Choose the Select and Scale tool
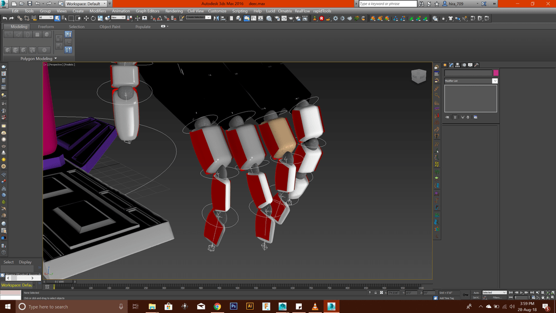This screenshot has height=313, width=556. 100,18
